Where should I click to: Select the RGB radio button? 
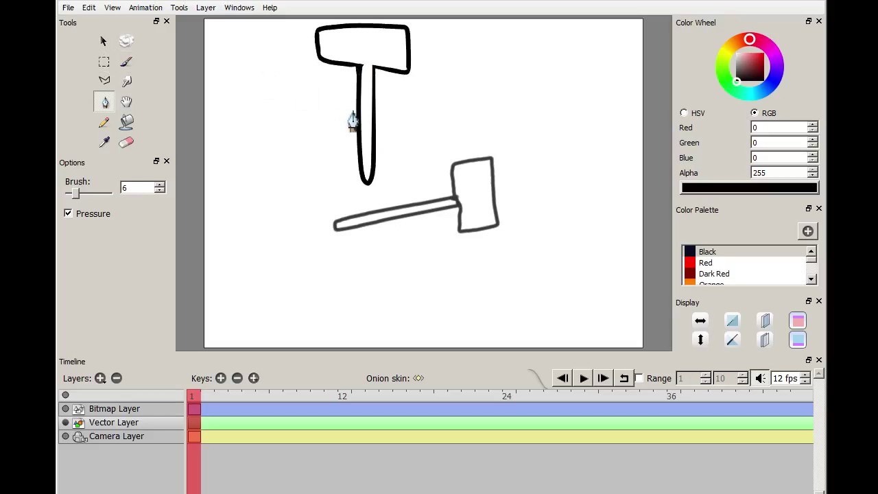755,113
